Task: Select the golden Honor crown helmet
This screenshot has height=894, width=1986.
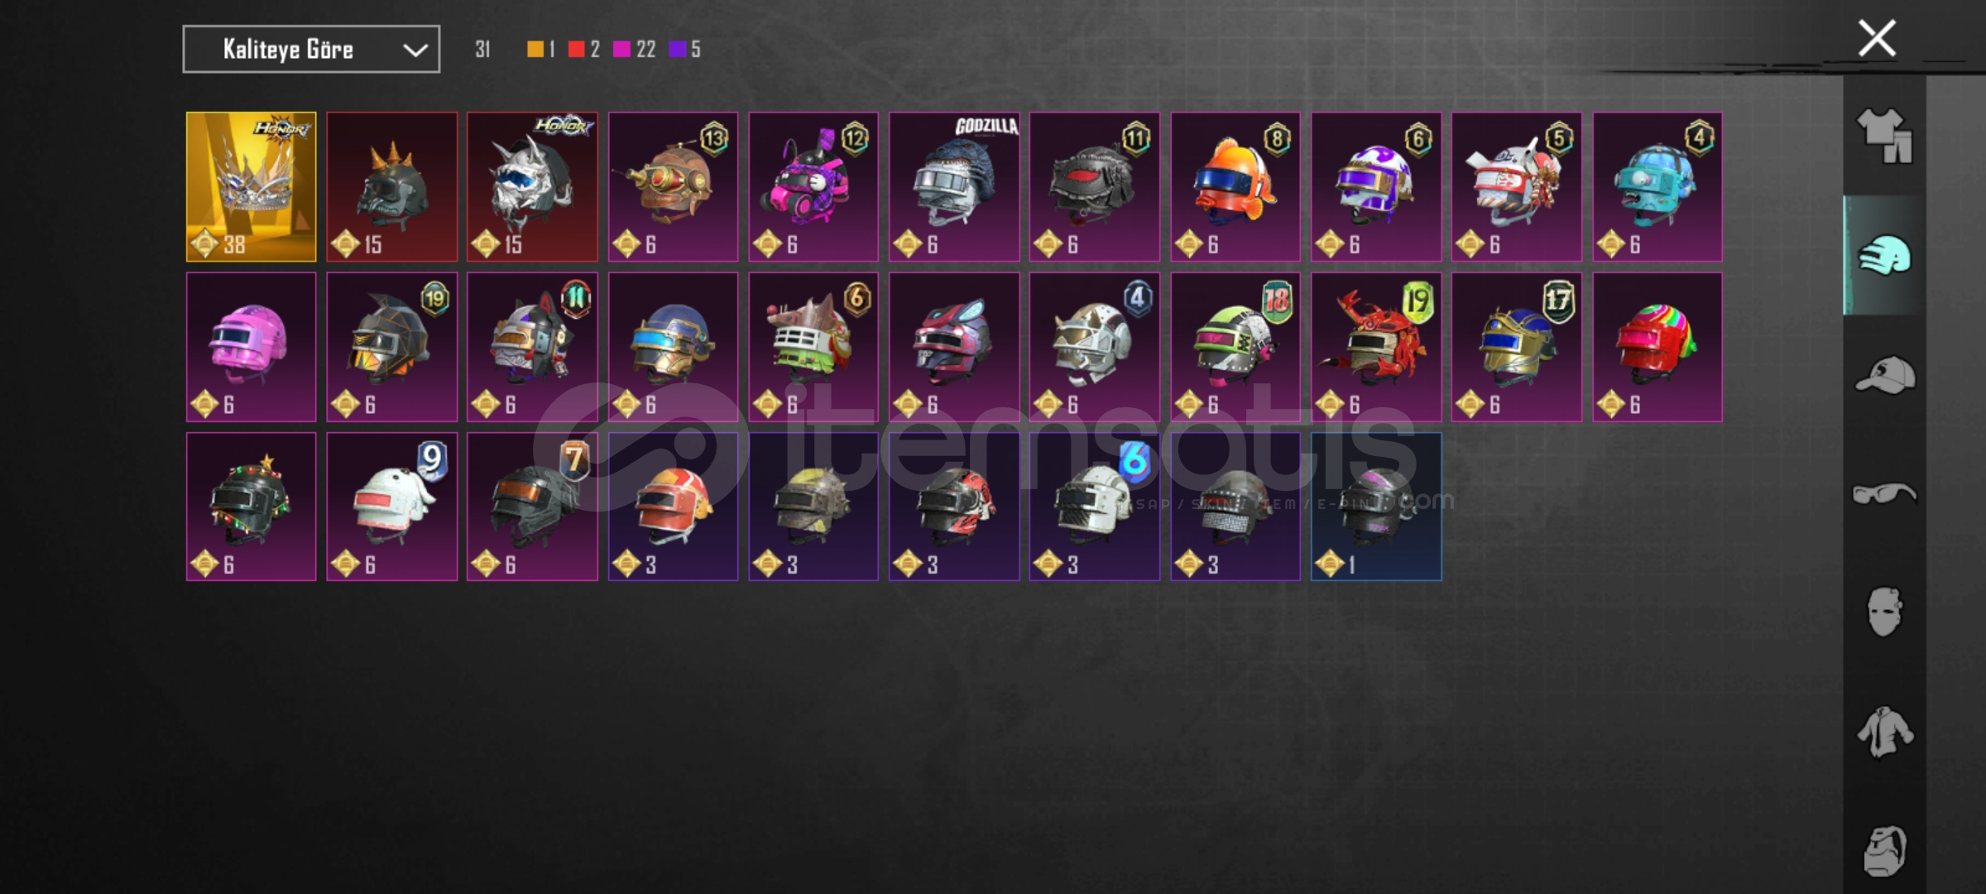Action: (x=251, y=187)
